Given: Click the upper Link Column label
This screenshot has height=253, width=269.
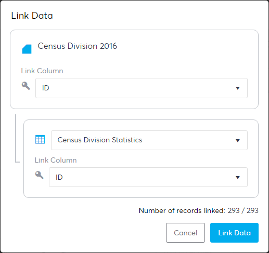Looking at the screenshot, I should (x=42, y=71).
